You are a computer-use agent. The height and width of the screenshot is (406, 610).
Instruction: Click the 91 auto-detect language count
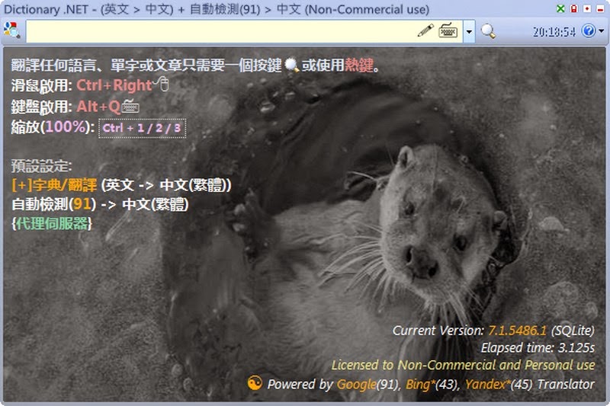point(82,204)
